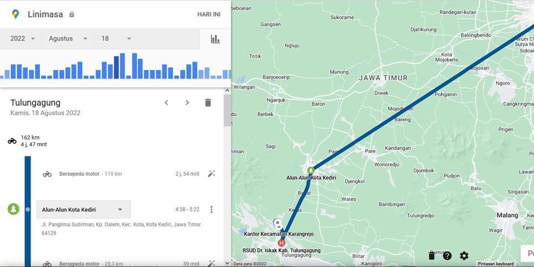Click green park marker on map at Kediri

click(x=310, y=170)
